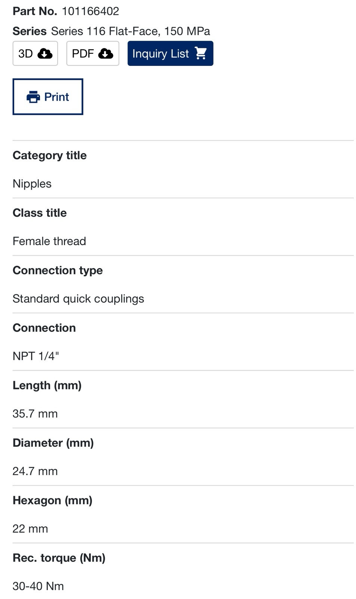Click the 30-40 Nm torque value

[x=38, y=586]
